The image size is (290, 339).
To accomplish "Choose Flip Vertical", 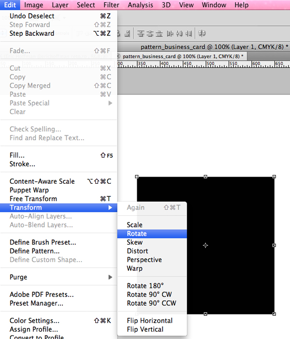I will click(x=152, y=329).
